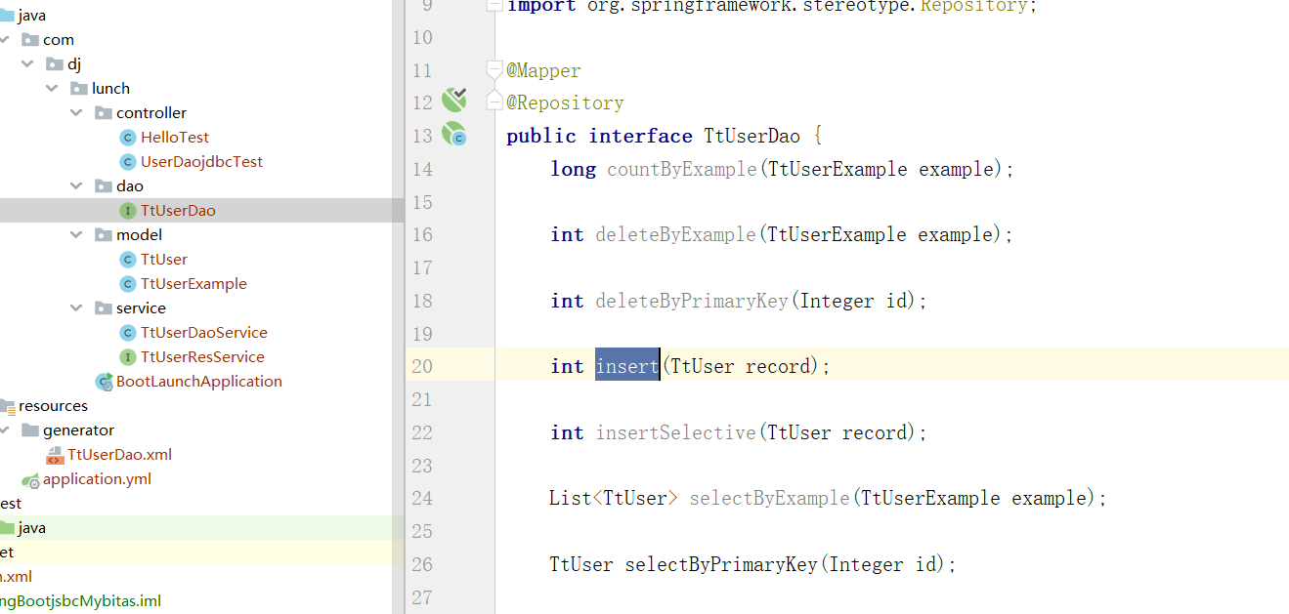The height and width of the screenshot is (614, 1289).
Task: Collapse the dj package node
Action: 27,64
